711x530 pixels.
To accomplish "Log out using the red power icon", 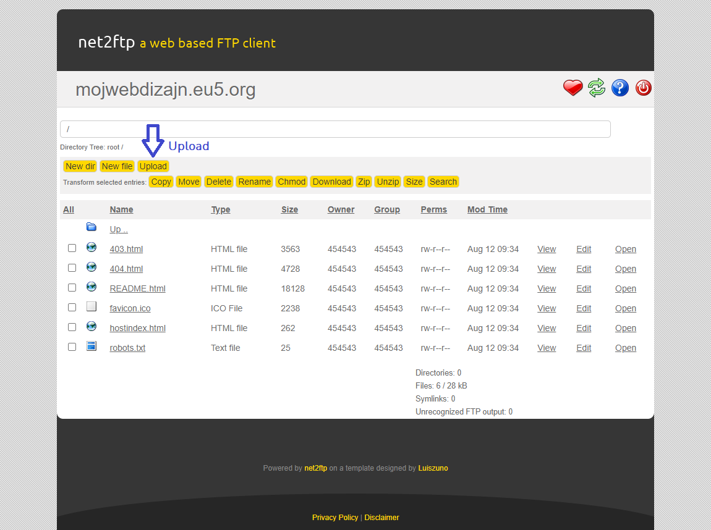I will click(x=643, y=88).
